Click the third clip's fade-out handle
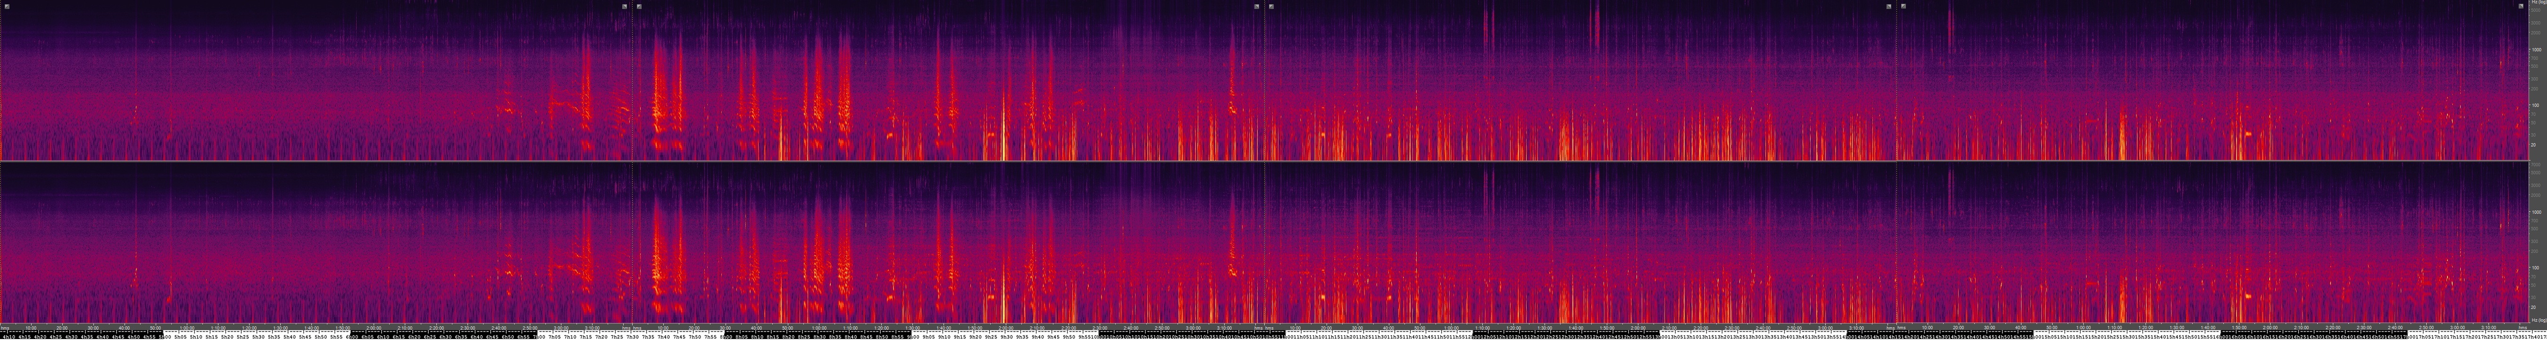The width and height of the screenshot is (2547, 340). click(x=1888, y=6)
